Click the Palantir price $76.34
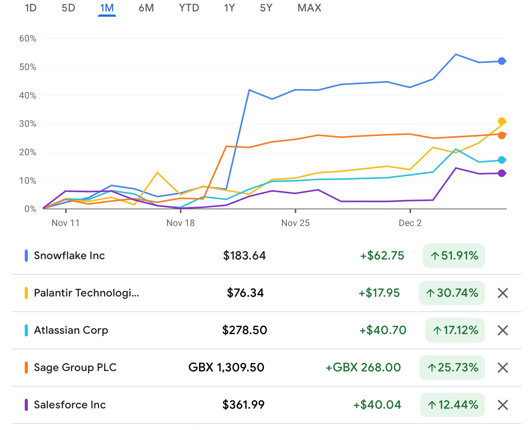Screen dimensions: 528x430 click(x=245, y=293)
